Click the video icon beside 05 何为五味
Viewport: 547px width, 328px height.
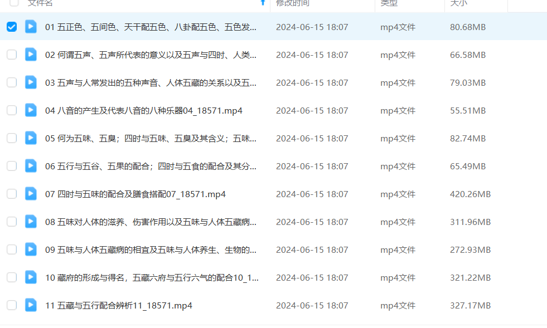(31, 138)
